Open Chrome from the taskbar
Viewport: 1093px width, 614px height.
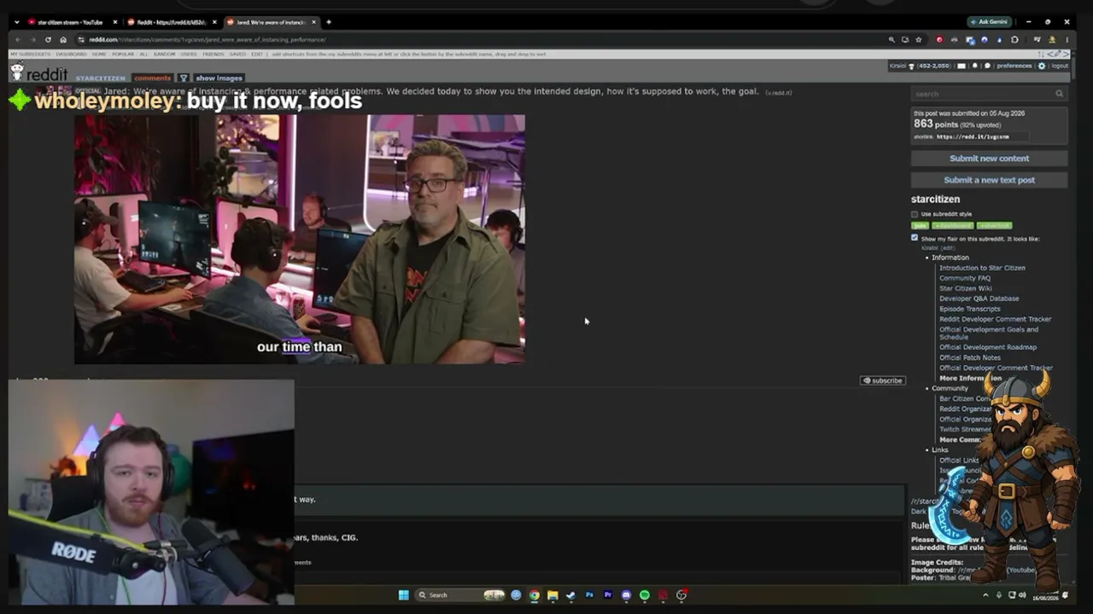point(535,595)
